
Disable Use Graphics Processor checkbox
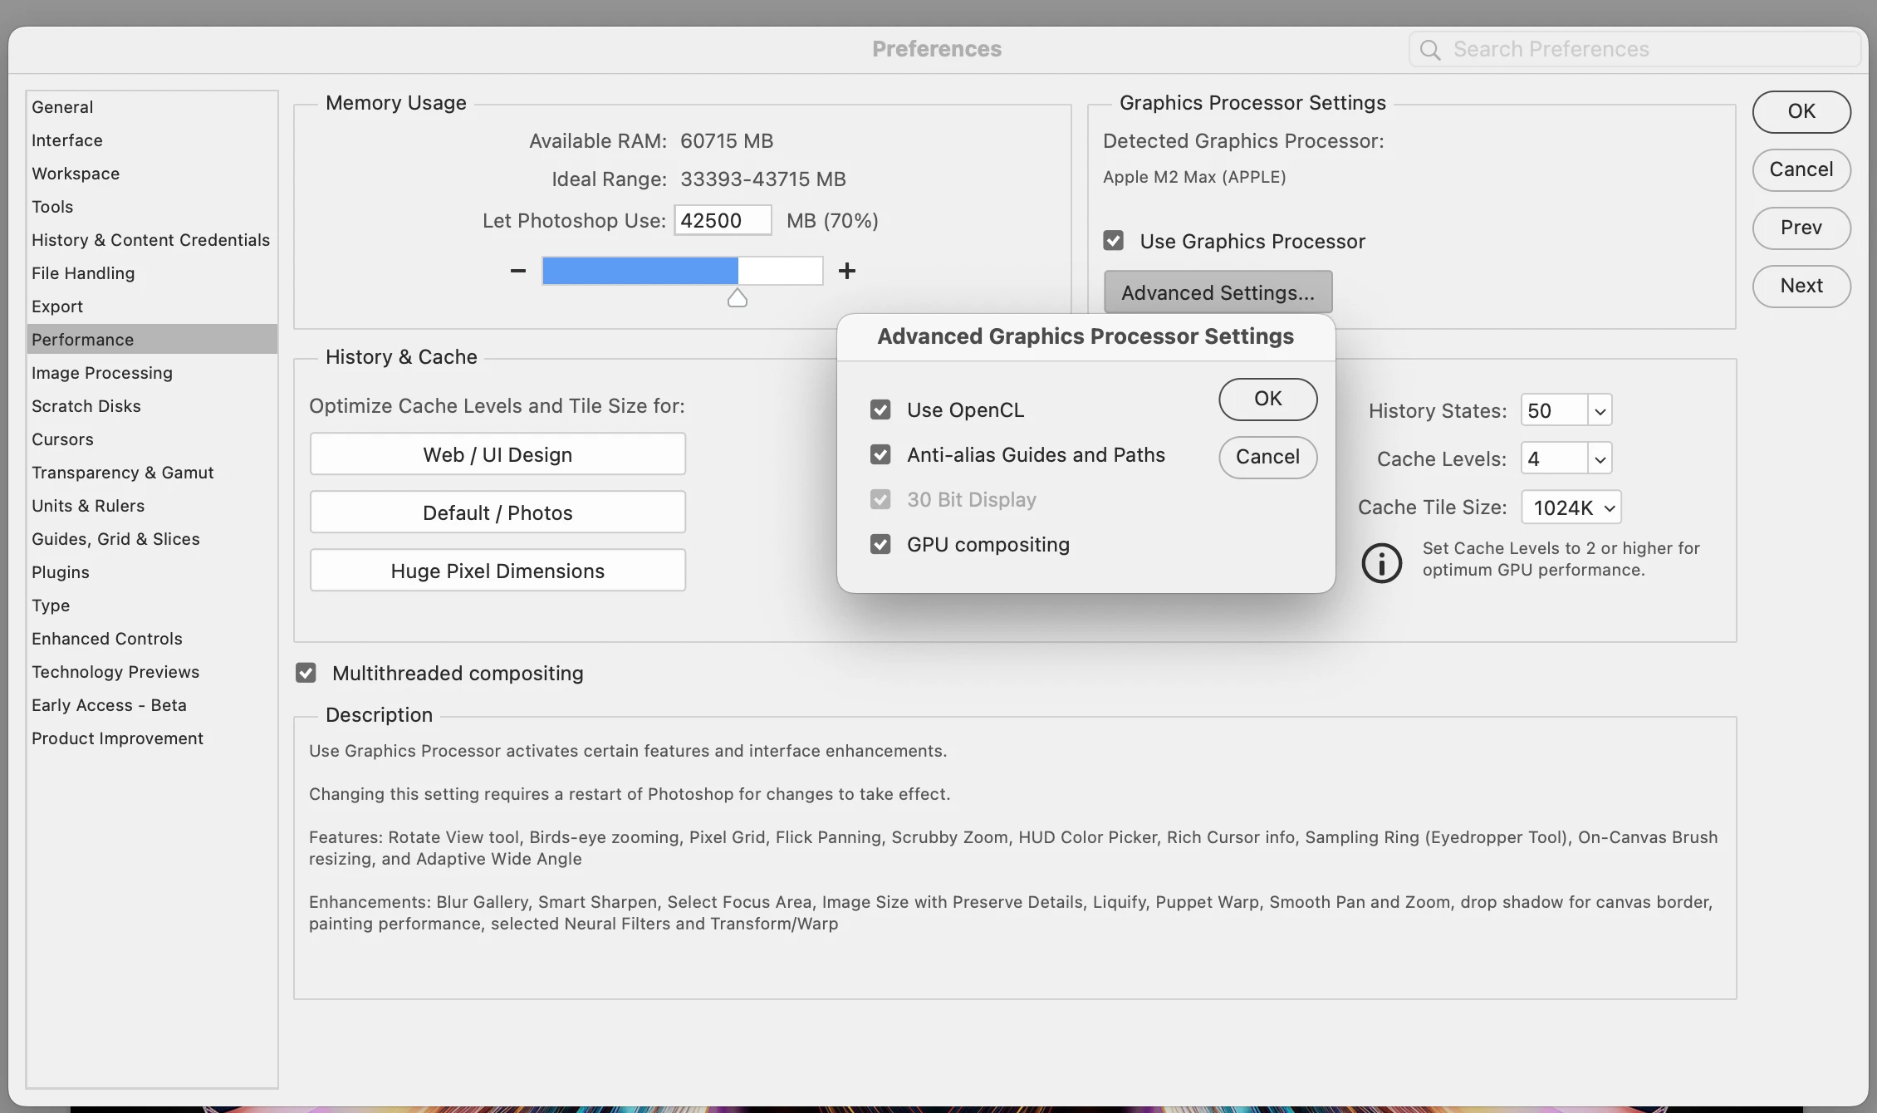click(1113, 242)
